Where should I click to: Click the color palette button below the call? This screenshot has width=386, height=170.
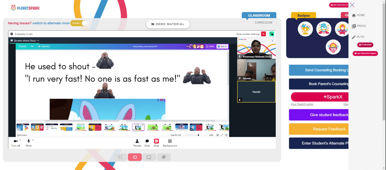pos(164,157)
